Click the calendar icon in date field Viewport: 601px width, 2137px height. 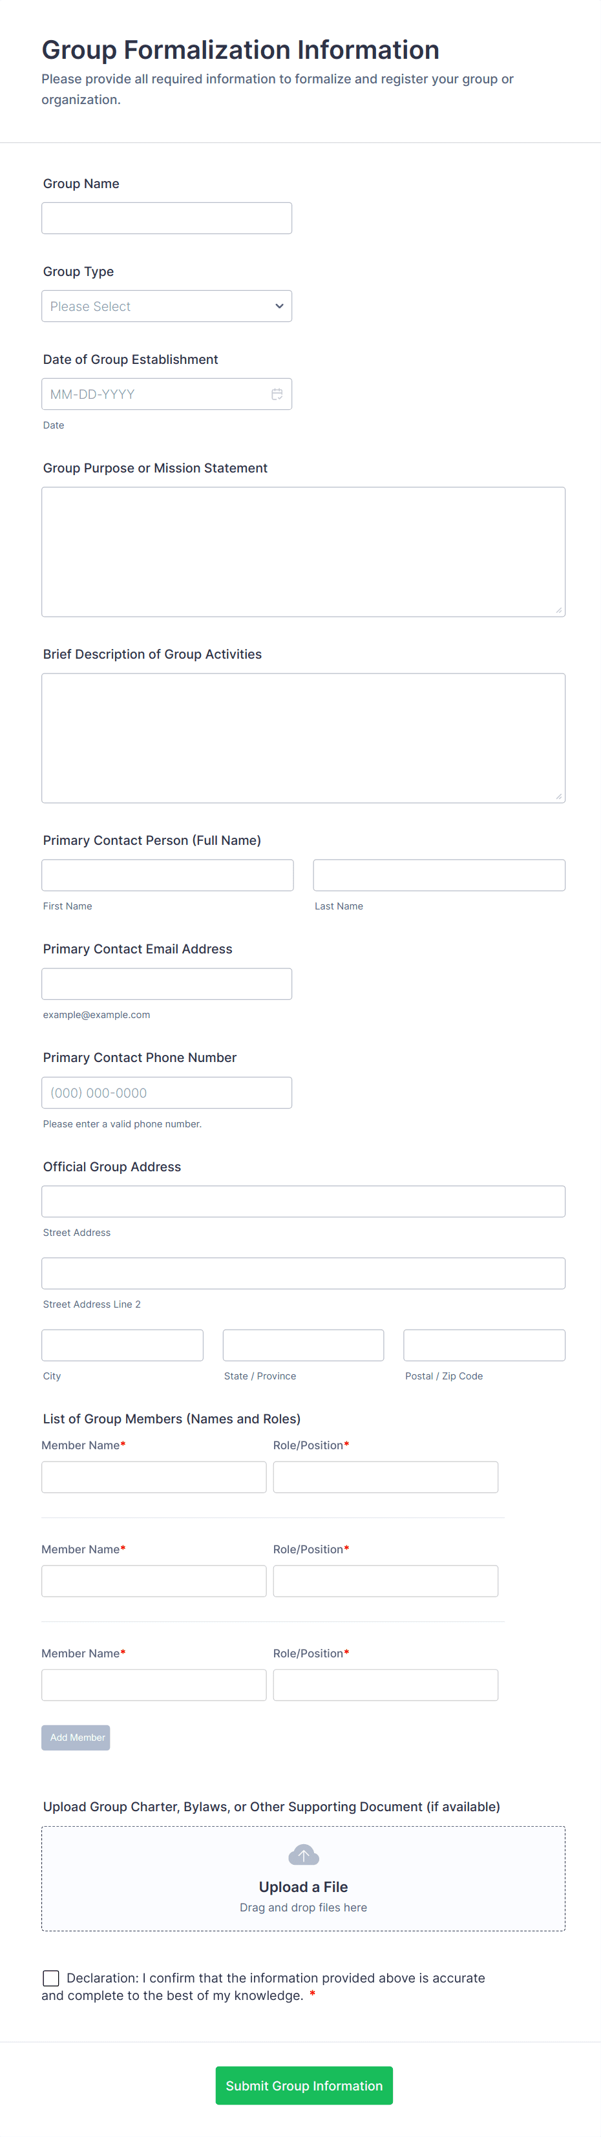pyautogui.click(x=277, y=394)
